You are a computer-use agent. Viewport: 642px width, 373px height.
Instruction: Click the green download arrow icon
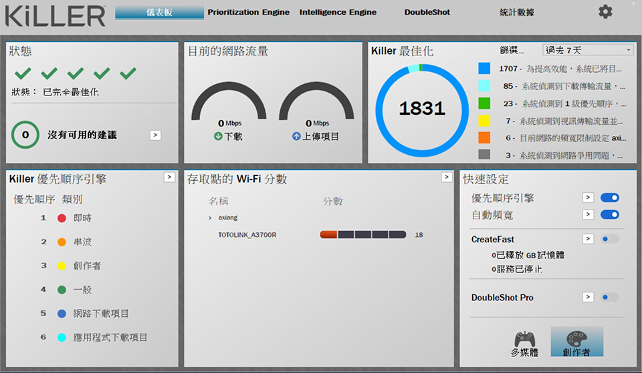pos(218,136)
